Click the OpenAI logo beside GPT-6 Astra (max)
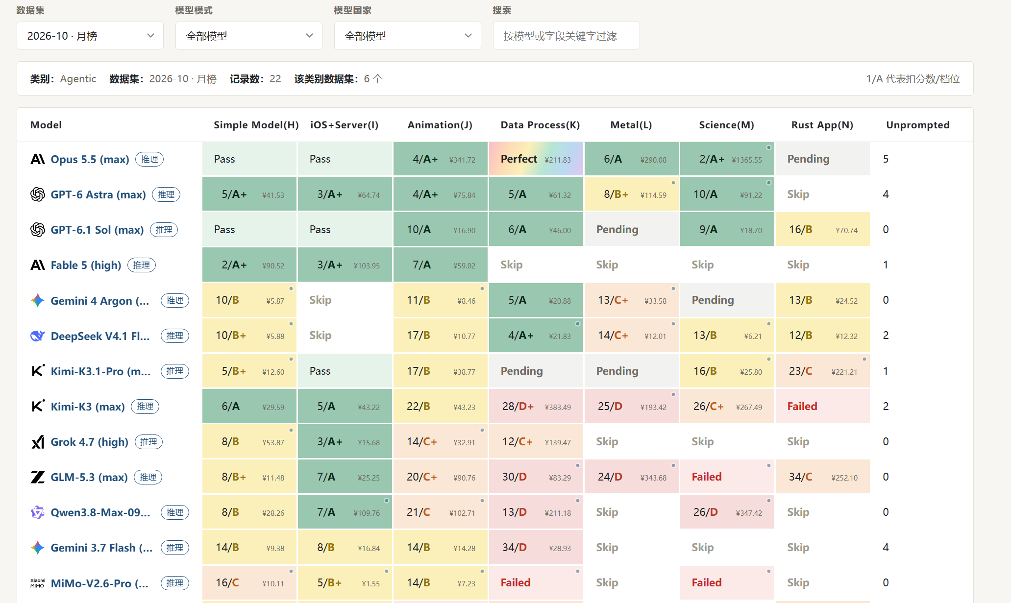This screenshot has width=1011, height=603. coord(38,194)
